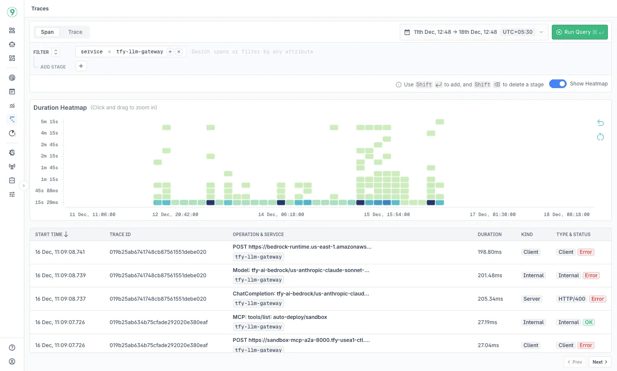Switch to the Trace tab
This screenshot has width=617, height=371.
point(75,32)
